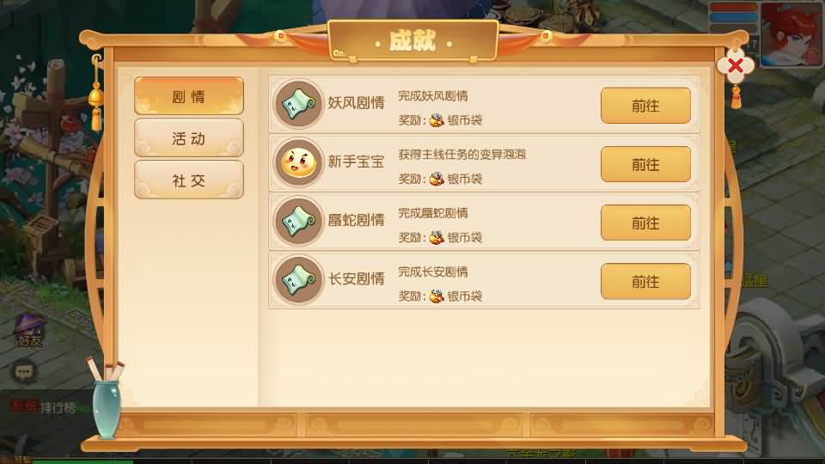Select the 剧情 category tab
The image size is (825, 464).
pyautogui.click(x=189, y=95)
